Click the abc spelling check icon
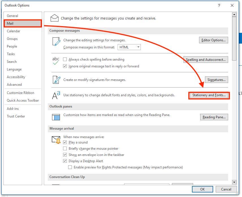The height and width of the screenshot is (197, 242). 56,61
